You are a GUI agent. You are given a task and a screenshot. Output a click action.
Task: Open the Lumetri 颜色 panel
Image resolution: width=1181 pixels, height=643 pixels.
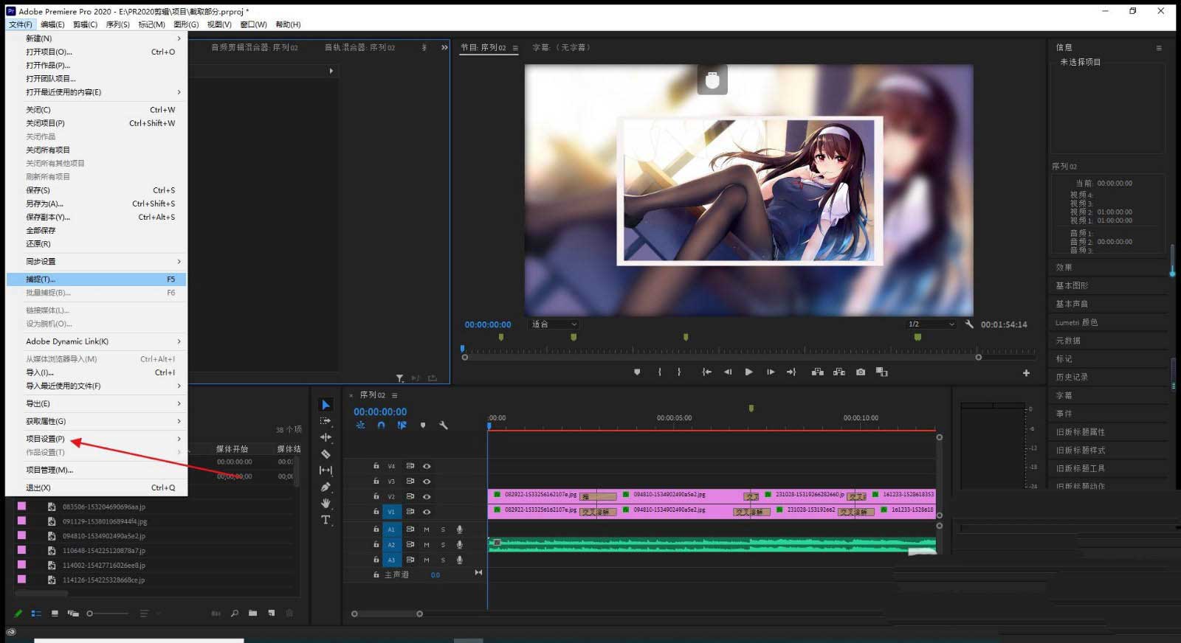(1076, 322)
